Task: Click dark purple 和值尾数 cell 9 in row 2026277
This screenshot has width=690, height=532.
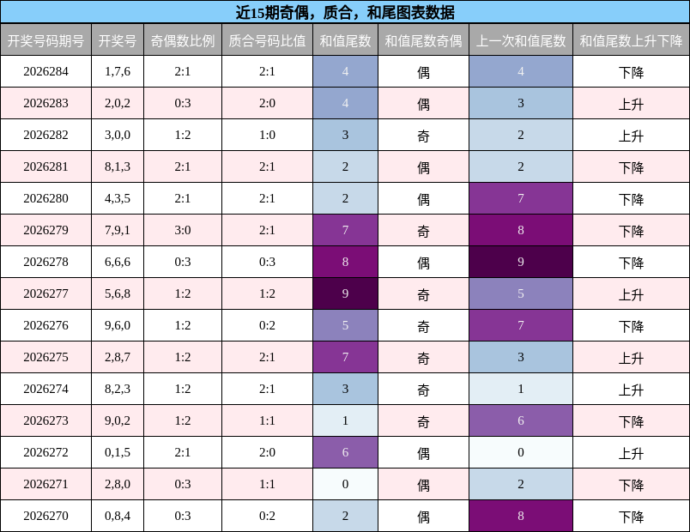Action: (x=346, y=293)
